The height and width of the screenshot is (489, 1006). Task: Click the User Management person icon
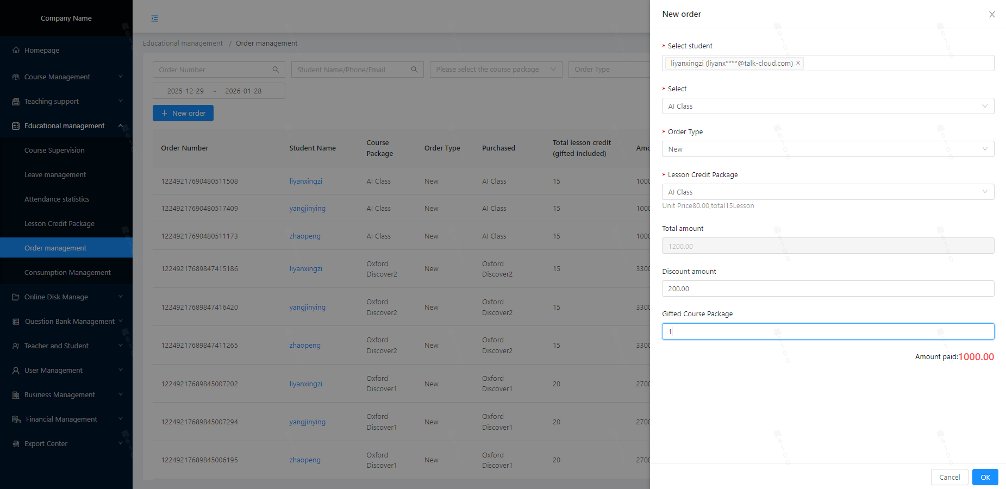point(16,371)
